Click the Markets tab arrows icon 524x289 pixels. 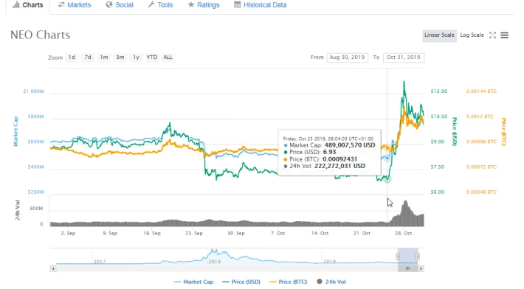click(61, 4)
